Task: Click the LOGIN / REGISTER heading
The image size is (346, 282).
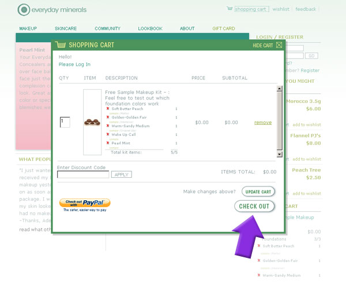Action: click(280, 37)
